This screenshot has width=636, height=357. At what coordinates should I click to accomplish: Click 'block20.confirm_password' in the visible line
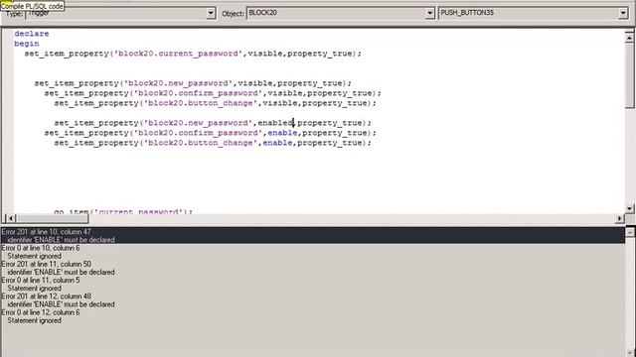click(199, 93)
